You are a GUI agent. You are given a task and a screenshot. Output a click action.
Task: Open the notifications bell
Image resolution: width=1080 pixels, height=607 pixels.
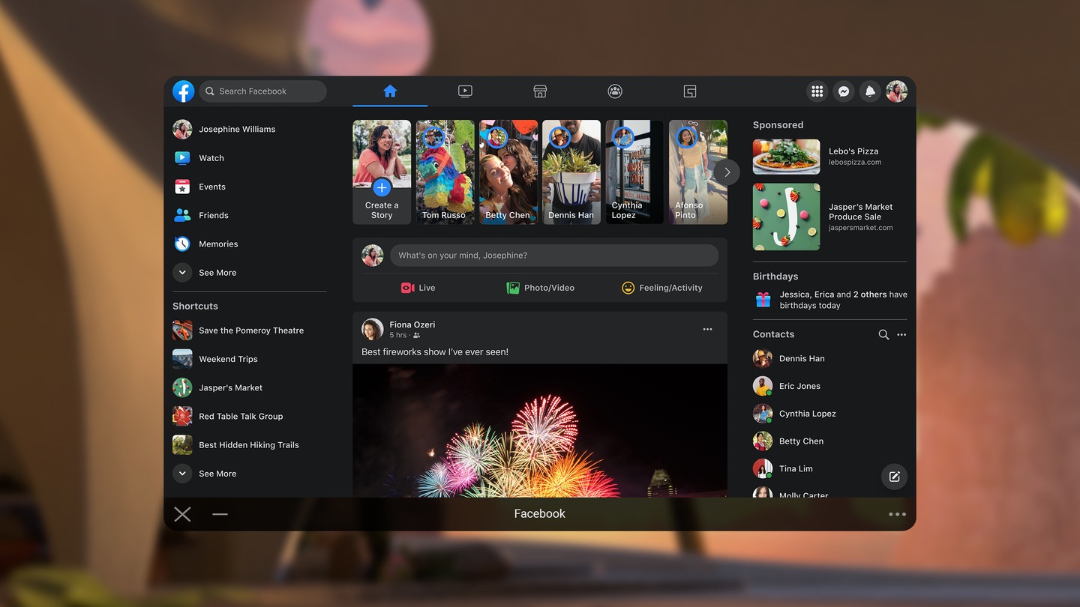pyautogui.click(x=869, y=91)
